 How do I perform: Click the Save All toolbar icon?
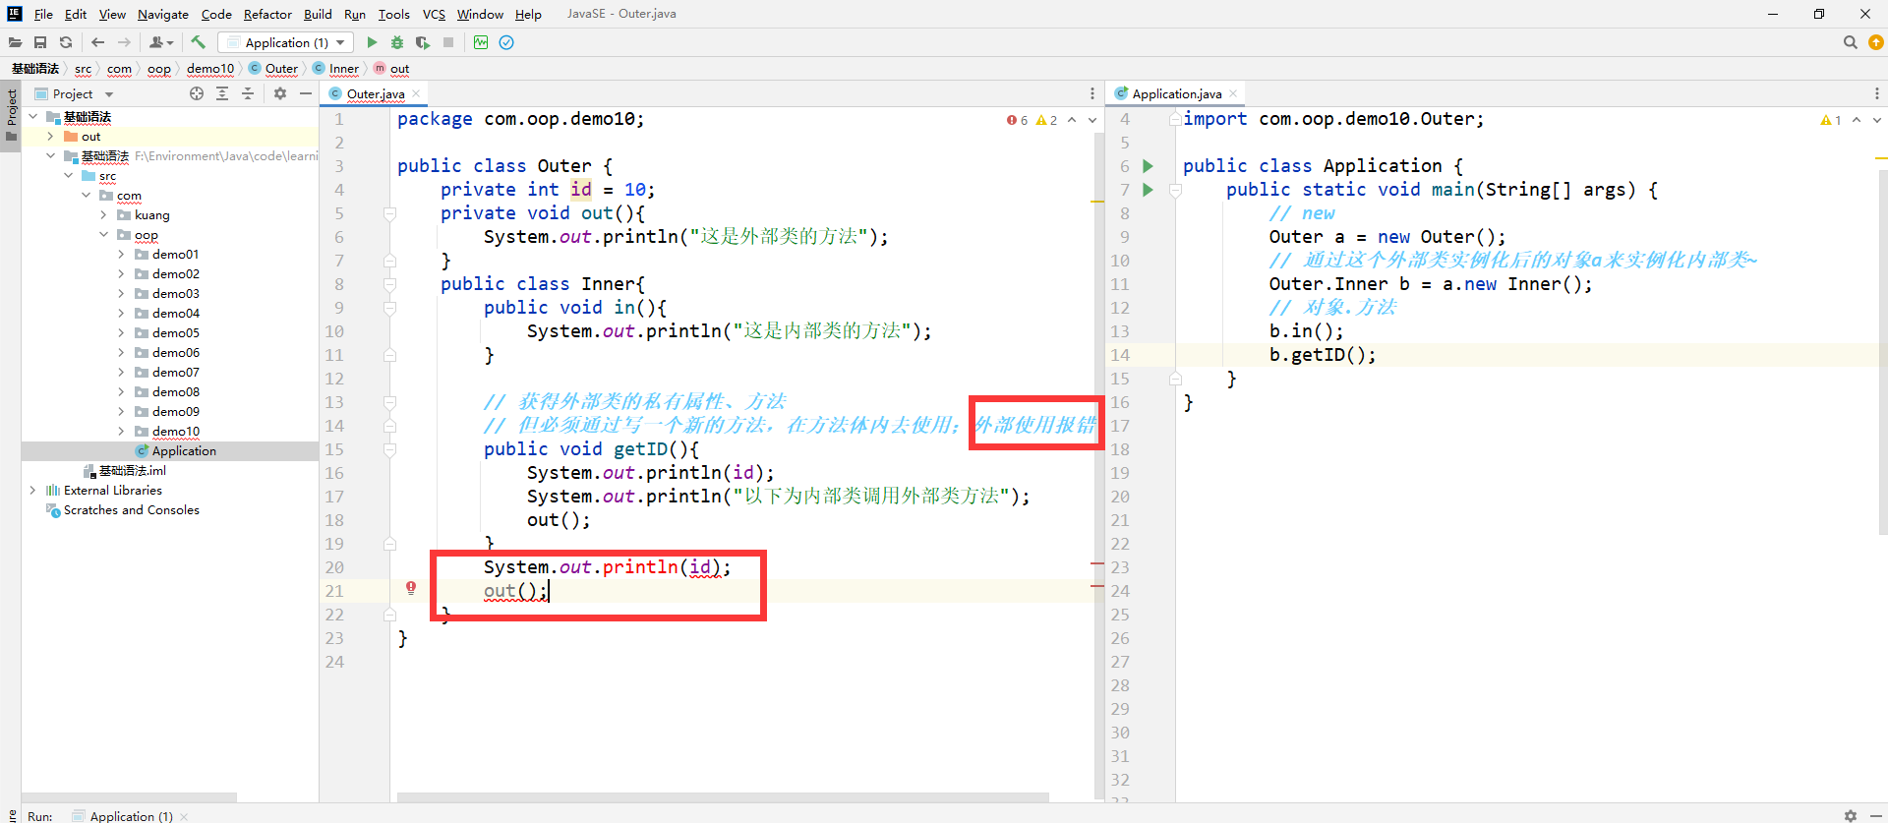coord(40,42)
